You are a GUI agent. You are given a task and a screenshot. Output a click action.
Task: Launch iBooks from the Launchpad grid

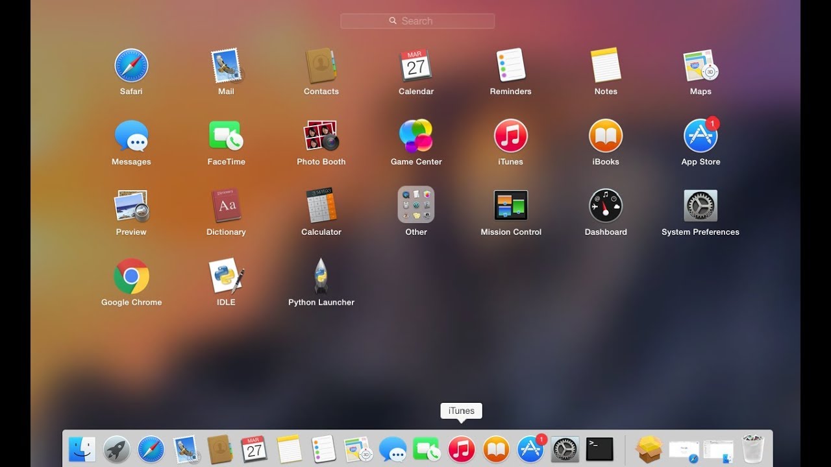click(x=606, y=136)
